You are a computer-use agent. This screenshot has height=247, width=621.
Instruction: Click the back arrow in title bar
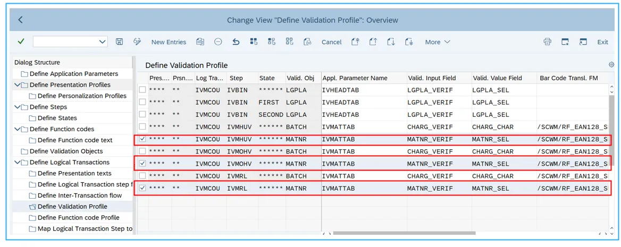point(21,20)
